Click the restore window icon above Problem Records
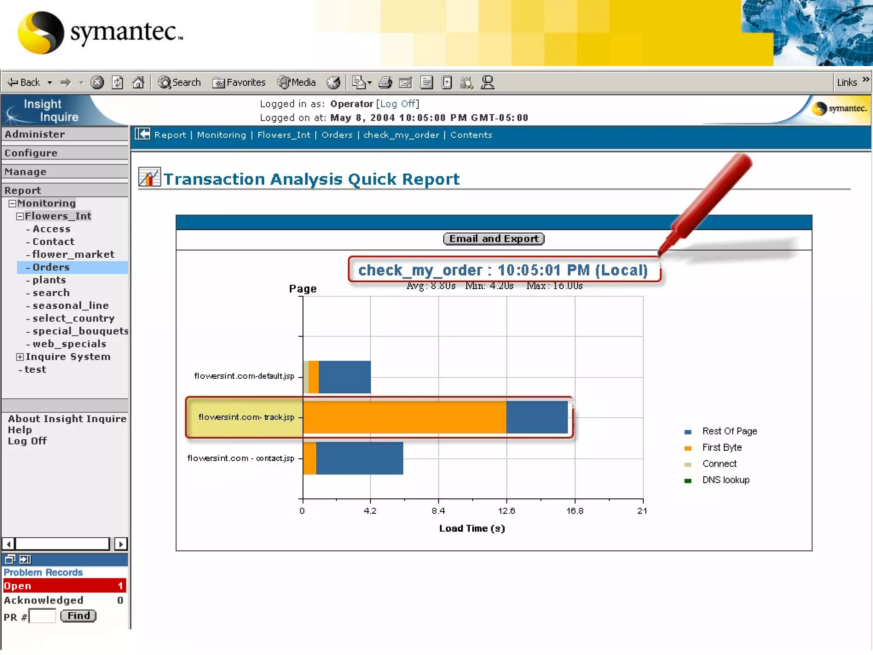 click(10, 559)
